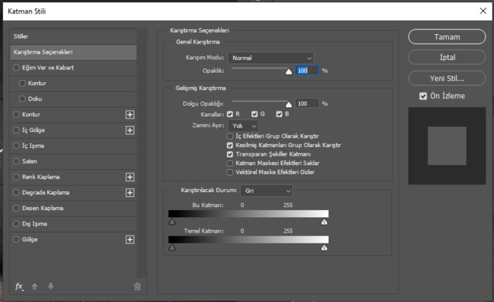Image resolution: width=494 pixels, height=302 pixels.
Task: Click the Tamam button
Action: 447,36
